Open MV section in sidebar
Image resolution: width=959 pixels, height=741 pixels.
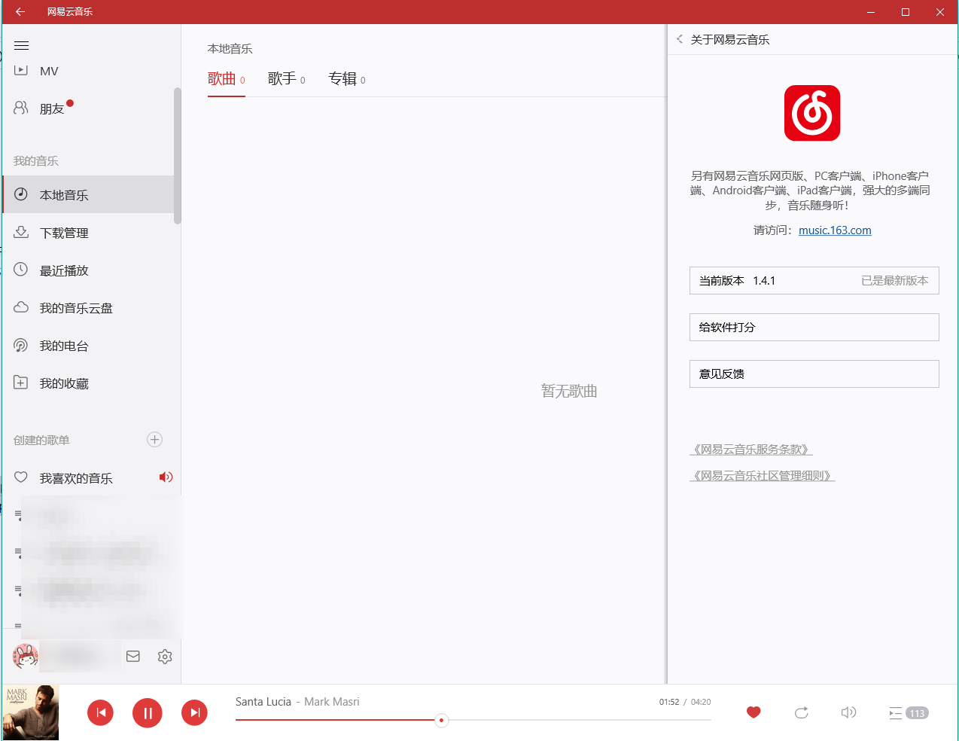[87, 71]
